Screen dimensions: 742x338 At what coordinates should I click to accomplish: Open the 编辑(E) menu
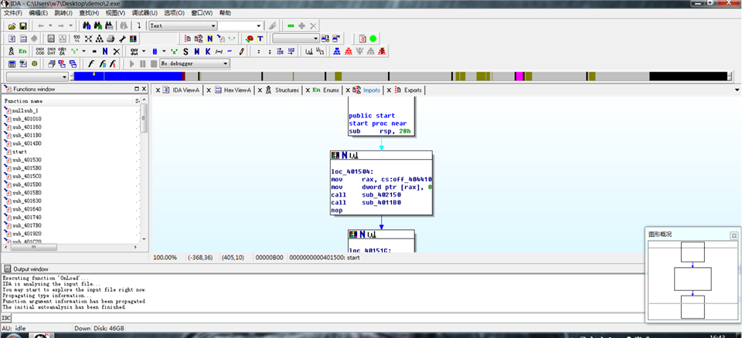(39, 13)
